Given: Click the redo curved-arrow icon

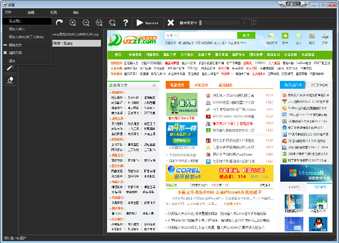Looking at the screenshot, I should tap(60, 23).
